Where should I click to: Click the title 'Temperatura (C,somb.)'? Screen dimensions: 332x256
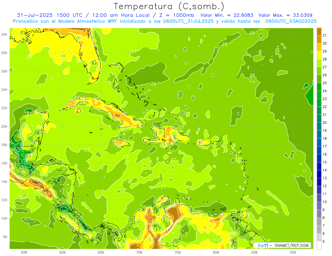[x=169, y=6]
